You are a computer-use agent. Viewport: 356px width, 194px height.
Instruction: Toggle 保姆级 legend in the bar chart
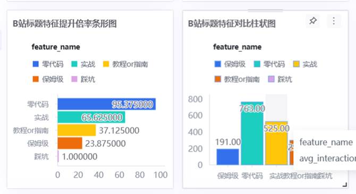(x=48, y=79)
